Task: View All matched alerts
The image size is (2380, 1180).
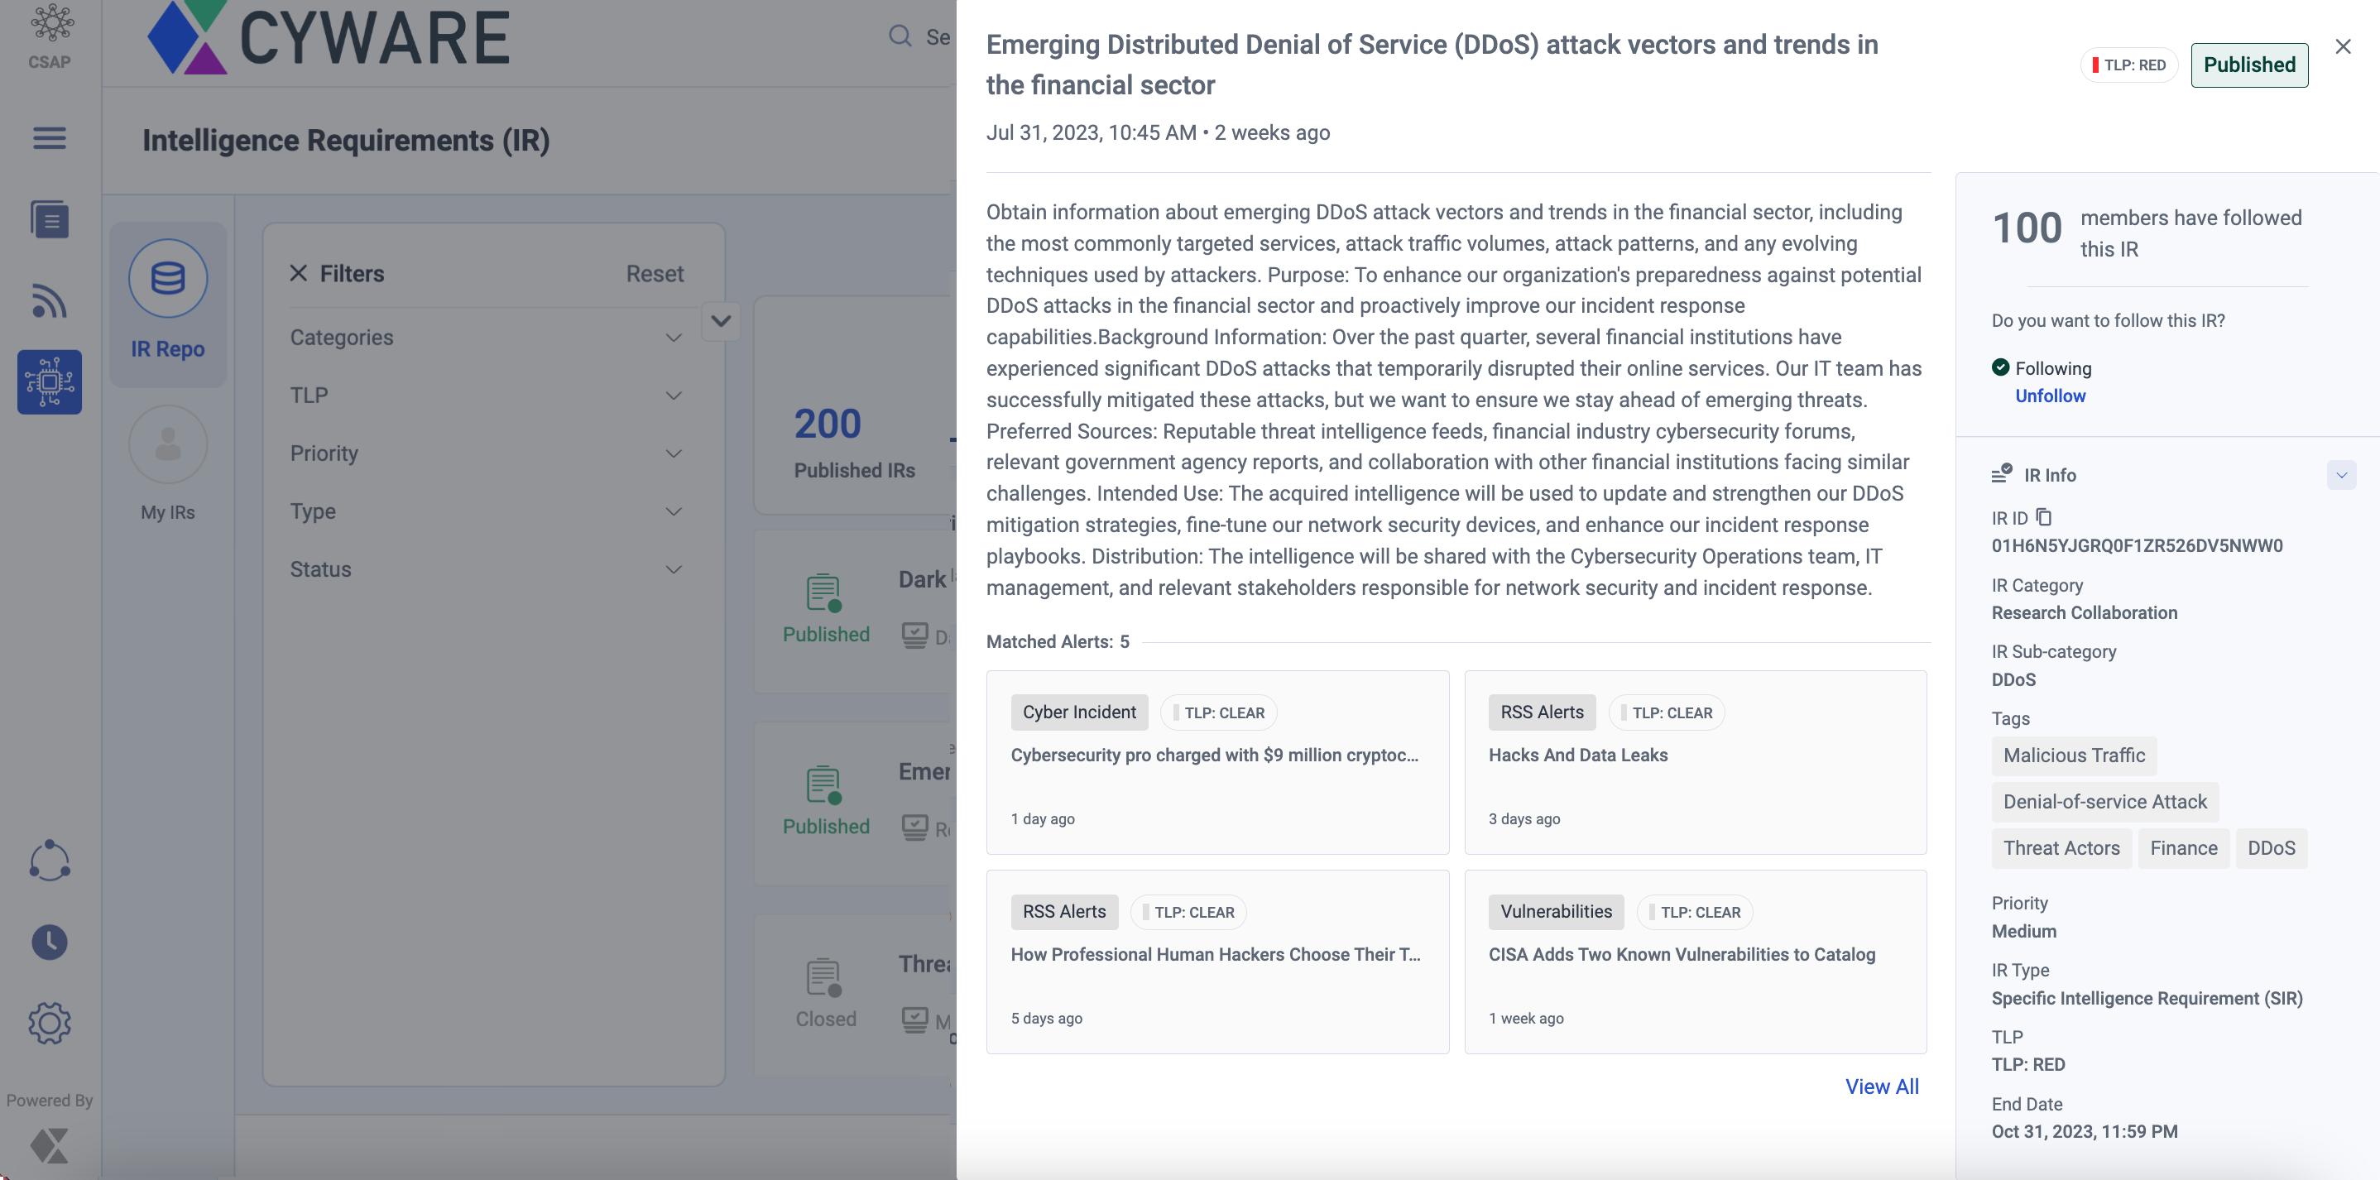Action: pyautogui.click(x=1882, y=1086)
